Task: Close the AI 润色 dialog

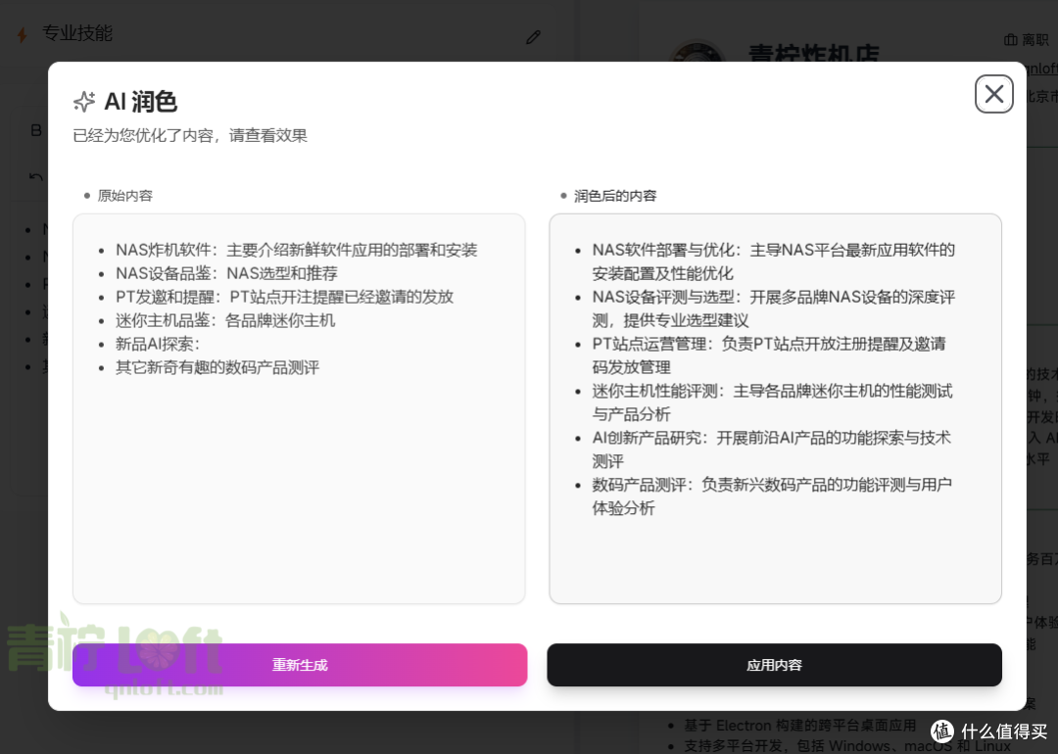Action: pos(994,94)
